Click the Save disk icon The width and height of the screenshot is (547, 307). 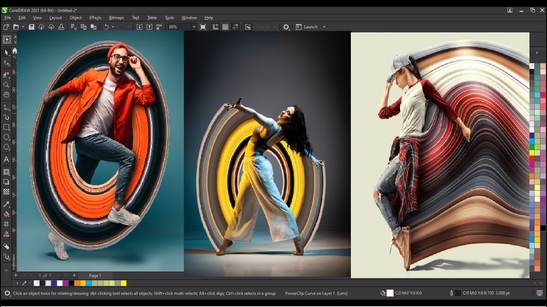pyautogui.click(x=31, y=27)
